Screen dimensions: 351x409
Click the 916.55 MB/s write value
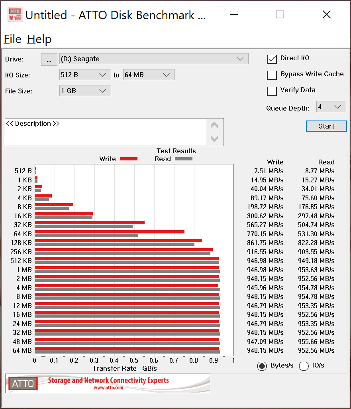pyautogui.click(x=265, y=252)
